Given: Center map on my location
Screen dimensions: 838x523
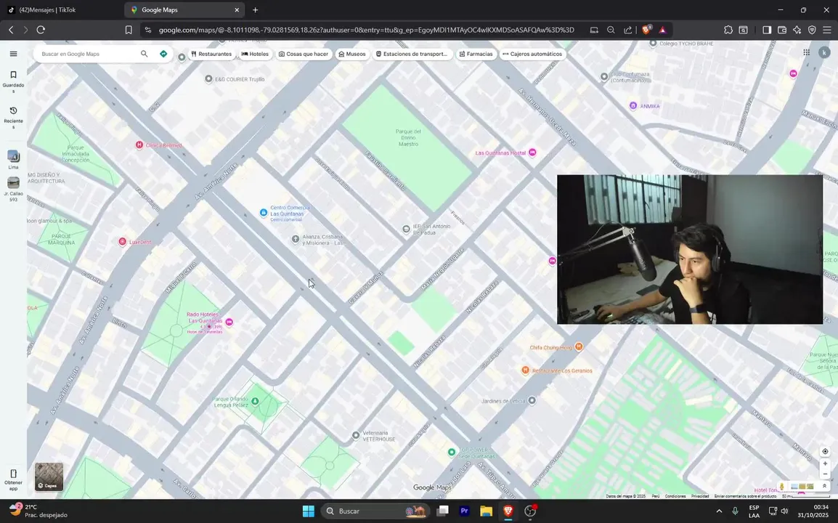Looking at the screenshot, I should tap(825, 451).
